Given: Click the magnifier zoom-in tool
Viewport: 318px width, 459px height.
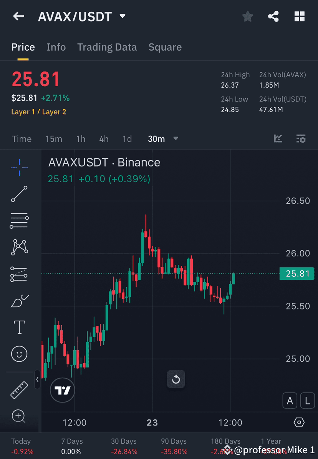Looking at the screenshot, I should 19,416.
